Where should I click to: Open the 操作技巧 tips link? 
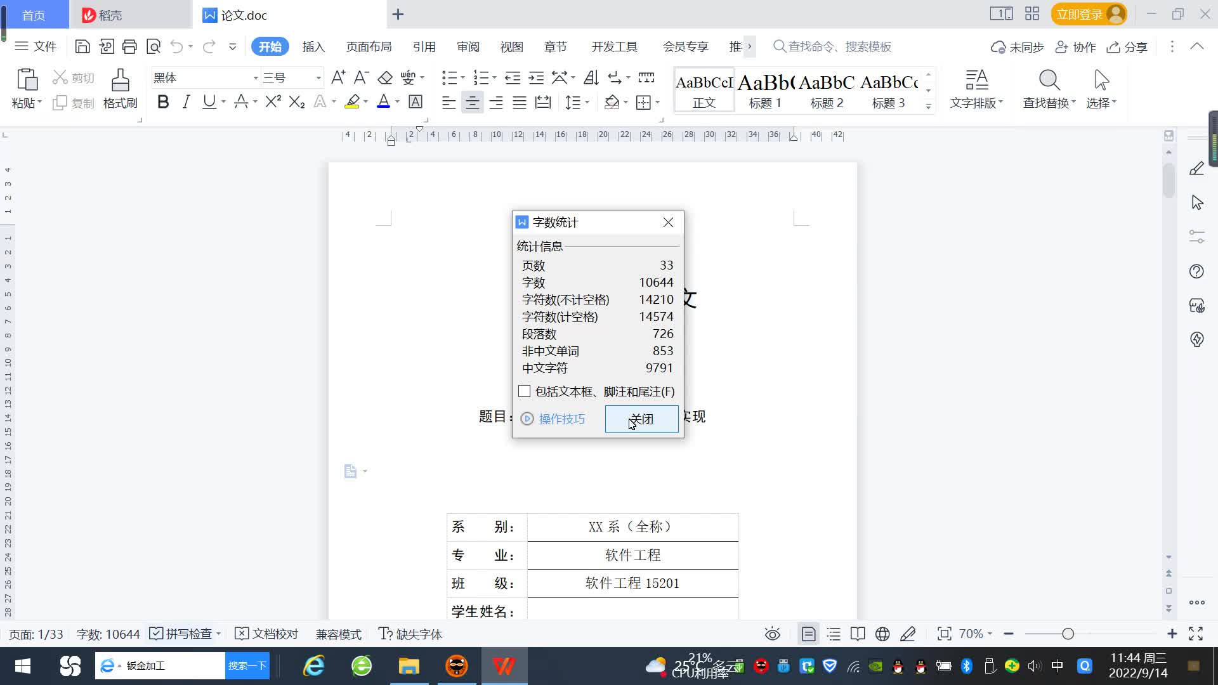click(x=561, y=419)
